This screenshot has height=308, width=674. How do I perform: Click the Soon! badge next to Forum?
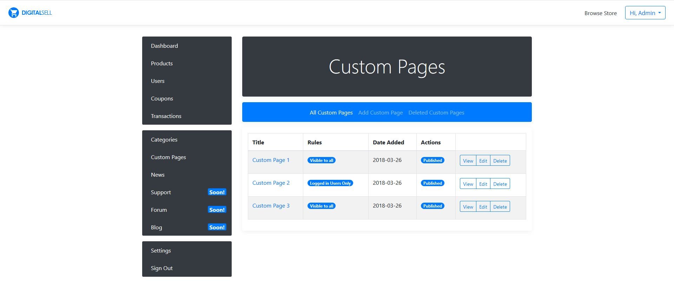pyautogui.click(x=217, y=210)
